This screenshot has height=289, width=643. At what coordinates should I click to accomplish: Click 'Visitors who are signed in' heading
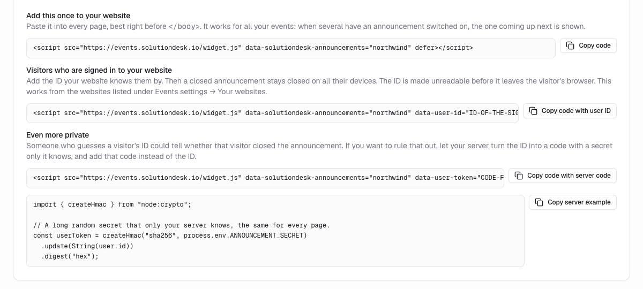point(99,70)
